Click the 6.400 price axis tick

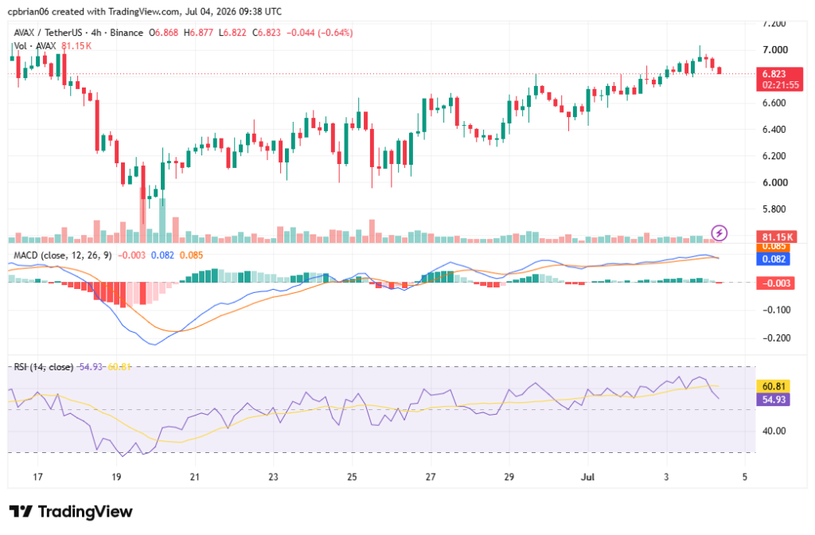pos(775,130)
